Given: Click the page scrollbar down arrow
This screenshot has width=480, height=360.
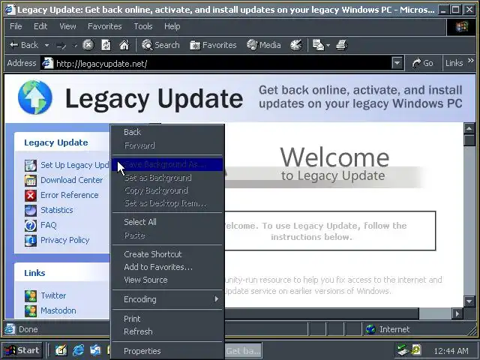Looking at the screenshot, I should pyautogui.click(x=469, y=301).
